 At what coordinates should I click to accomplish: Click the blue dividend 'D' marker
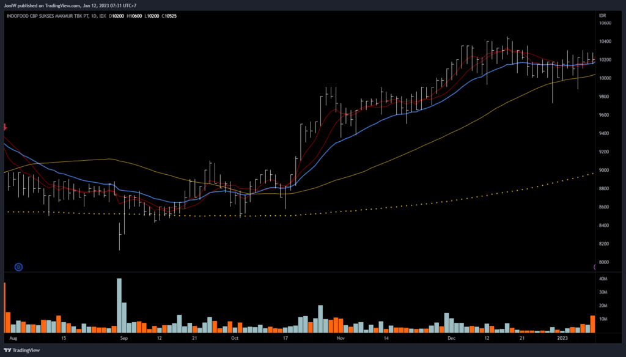click(18, 267)
